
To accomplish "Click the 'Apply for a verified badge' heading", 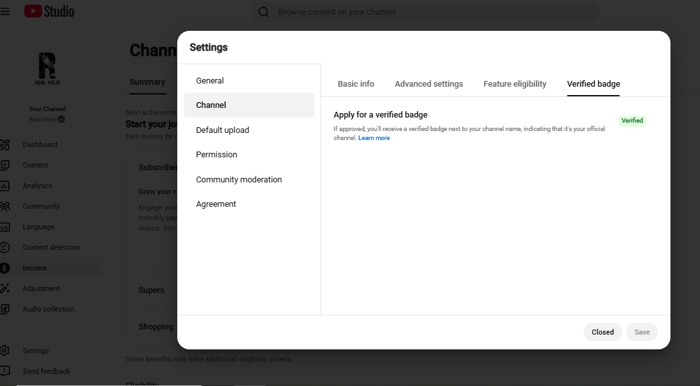I will [380, 115].
